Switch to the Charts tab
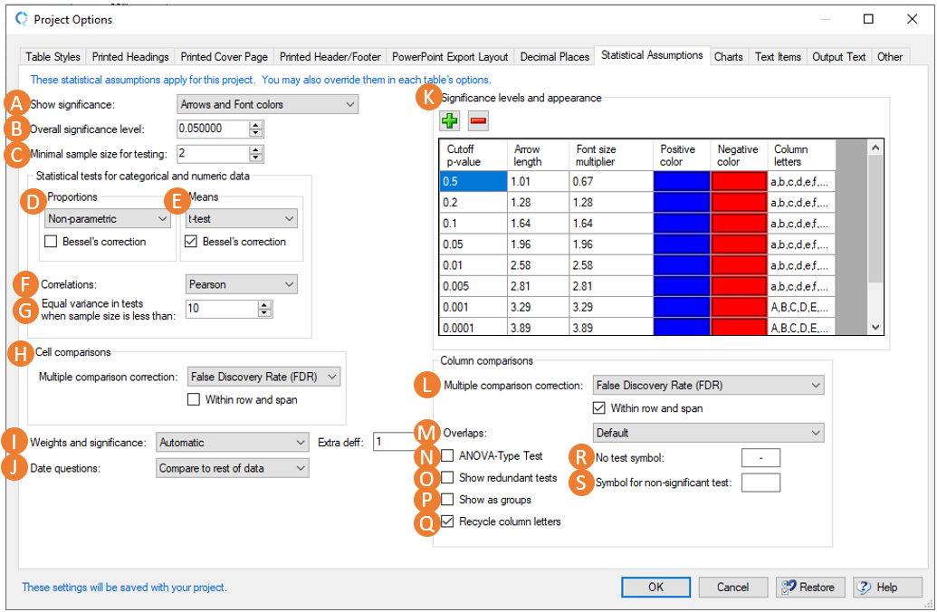Screen dimensions: 937x612 [729, 57]
